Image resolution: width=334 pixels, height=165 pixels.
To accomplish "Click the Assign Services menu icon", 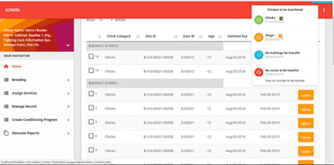I will (x=6, y=93).
